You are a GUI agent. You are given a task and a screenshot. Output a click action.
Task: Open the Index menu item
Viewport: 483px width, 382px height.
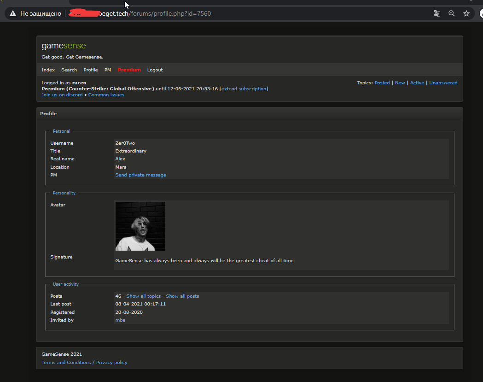click(48, 70)
